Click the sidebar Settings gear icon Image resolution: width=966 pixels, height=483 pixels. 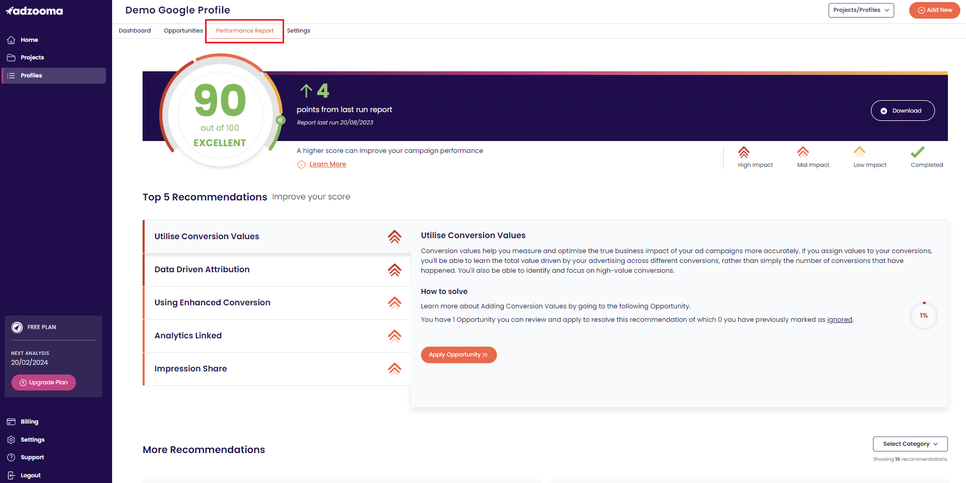[x=11, y=440]
